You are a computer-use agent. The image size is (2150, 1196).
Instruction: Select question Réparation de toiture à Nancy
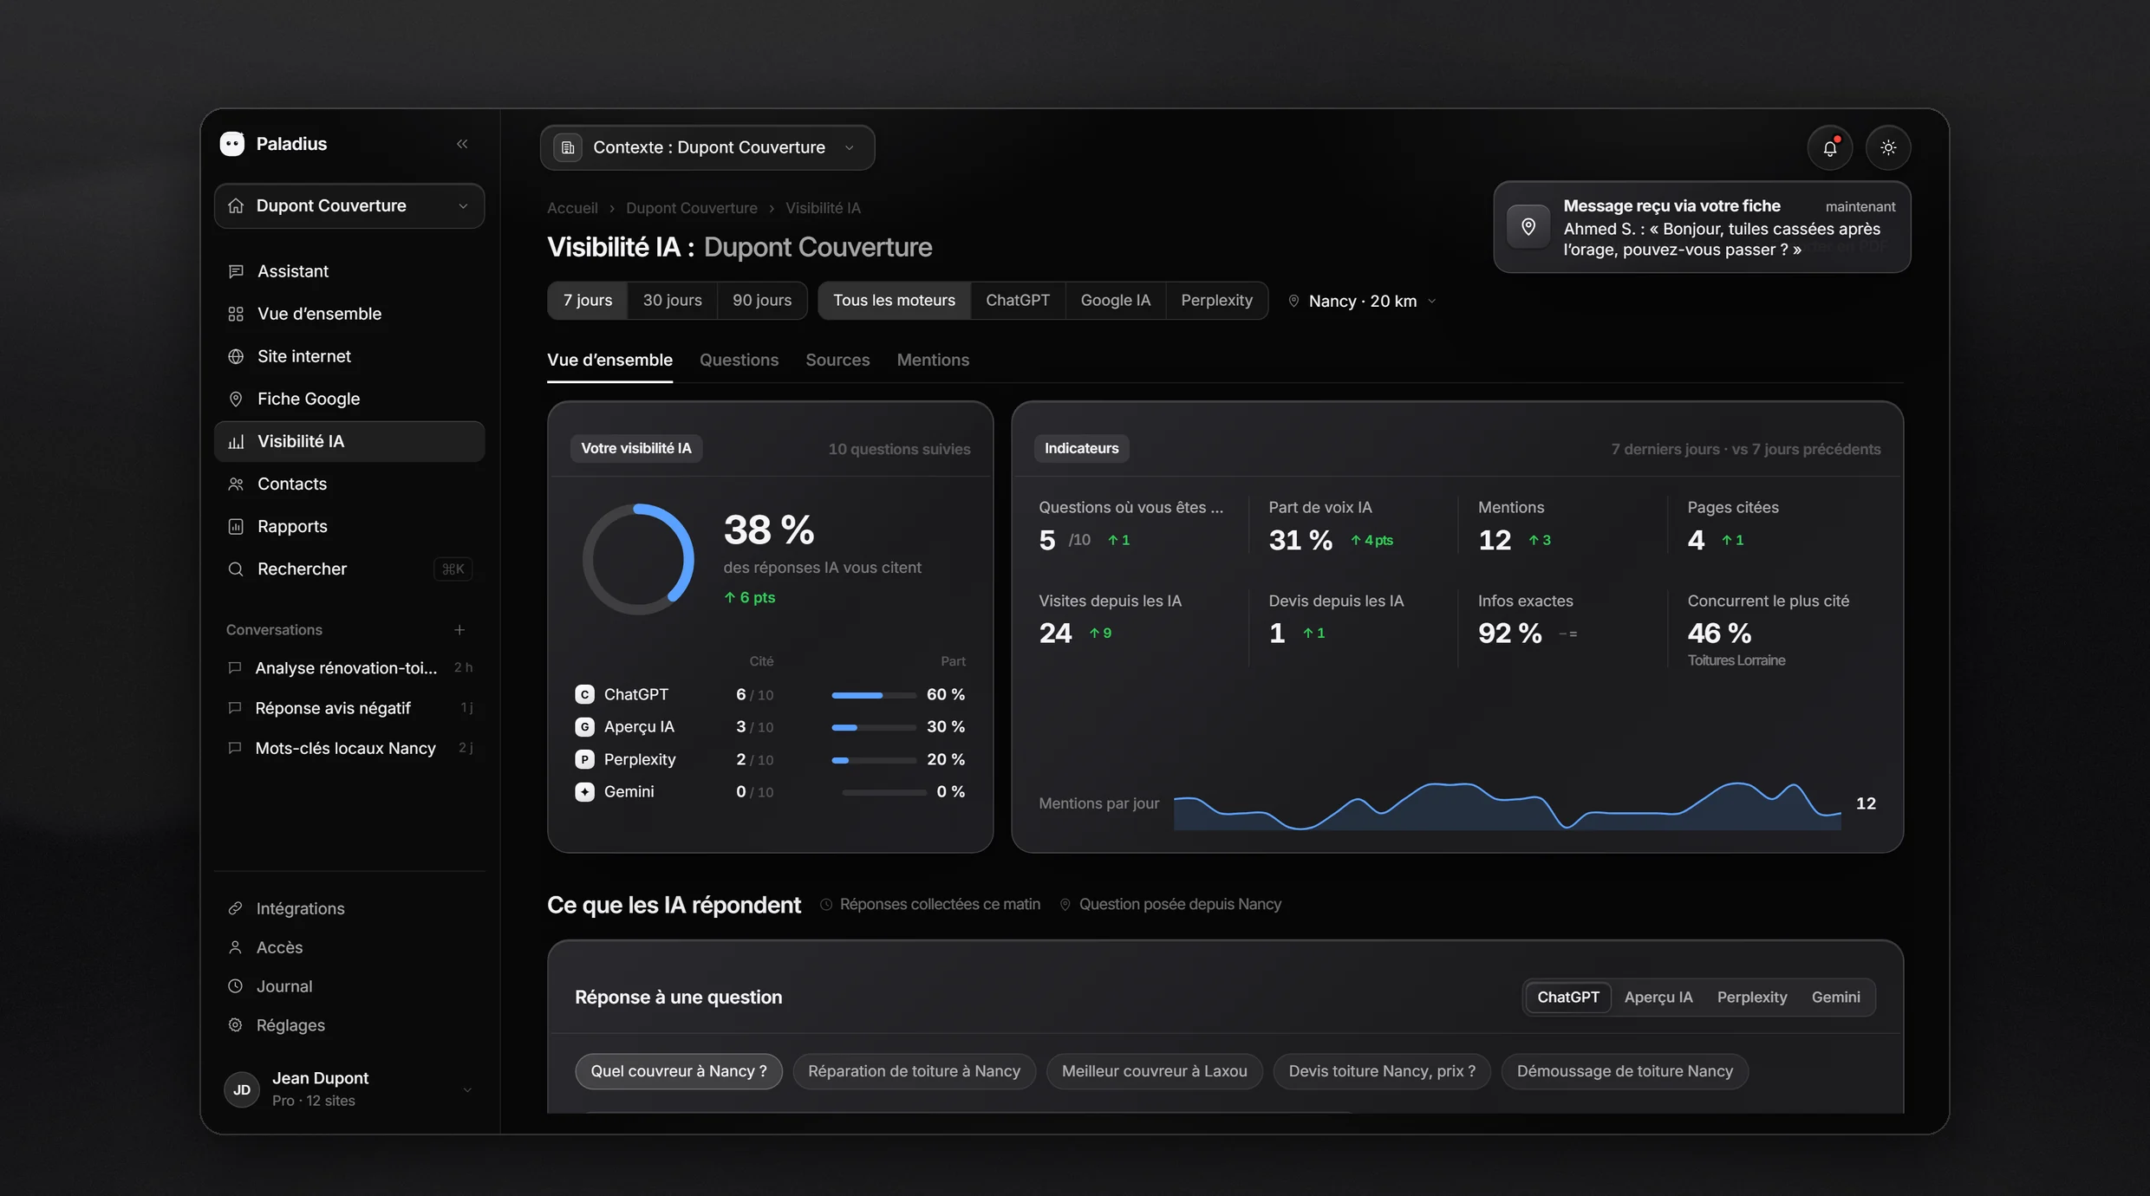click(x=914, y=1071)
